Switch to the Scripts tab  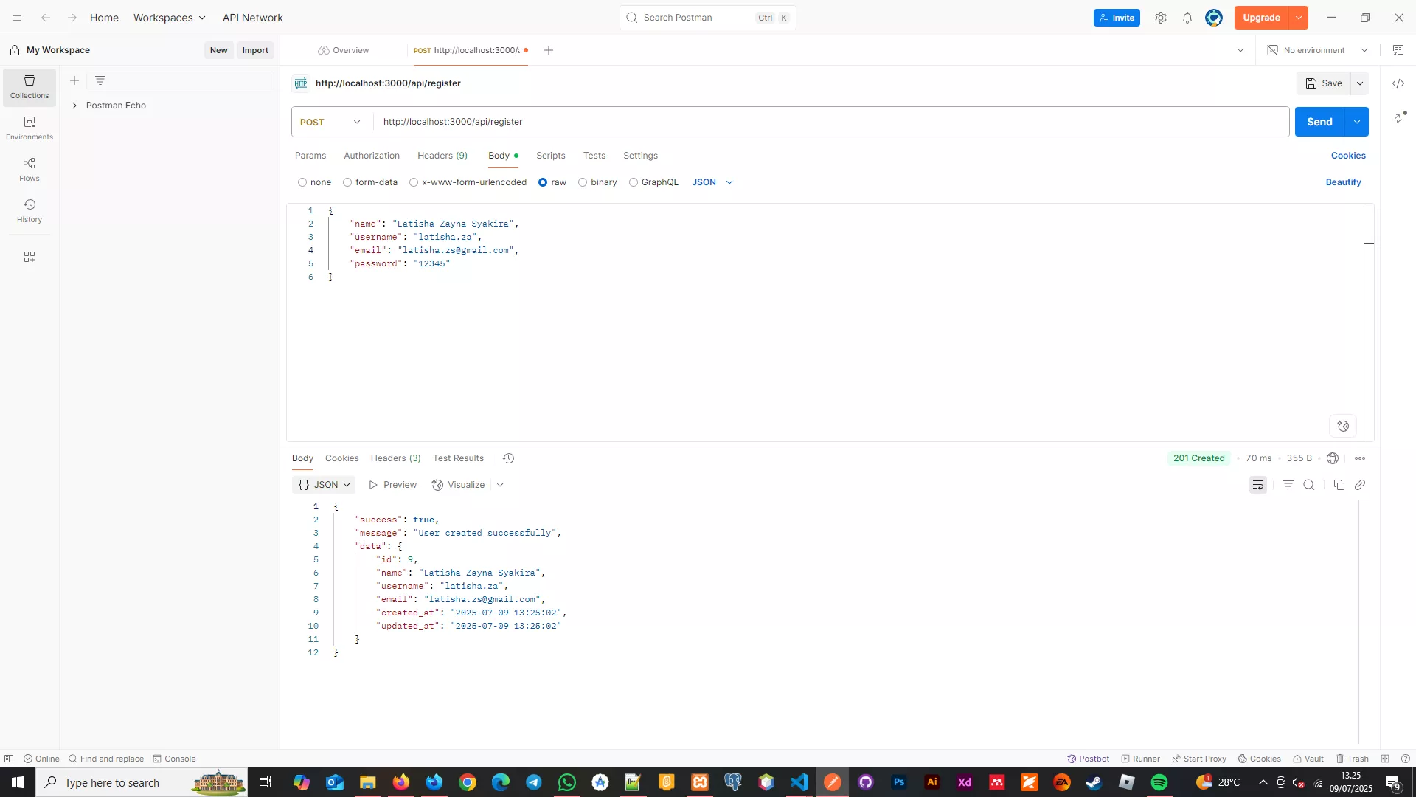(551, 156)
